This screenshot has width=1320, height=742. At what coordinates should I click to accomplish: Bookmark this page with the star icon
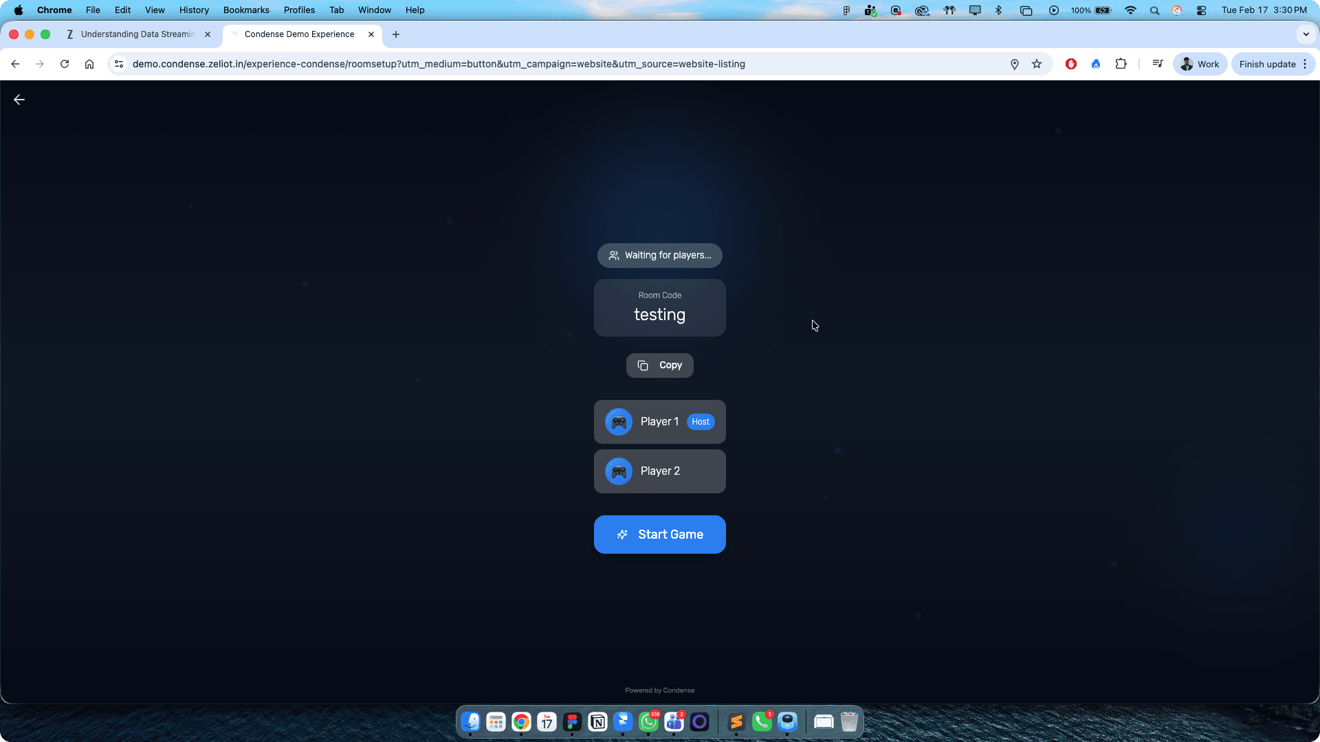point(1037,64)
